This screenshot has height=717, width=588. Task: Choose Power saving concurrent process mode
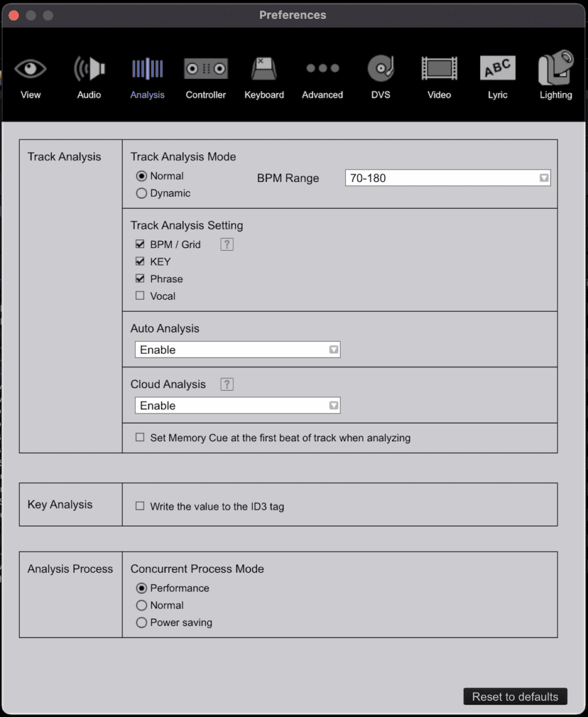[141, 622]
